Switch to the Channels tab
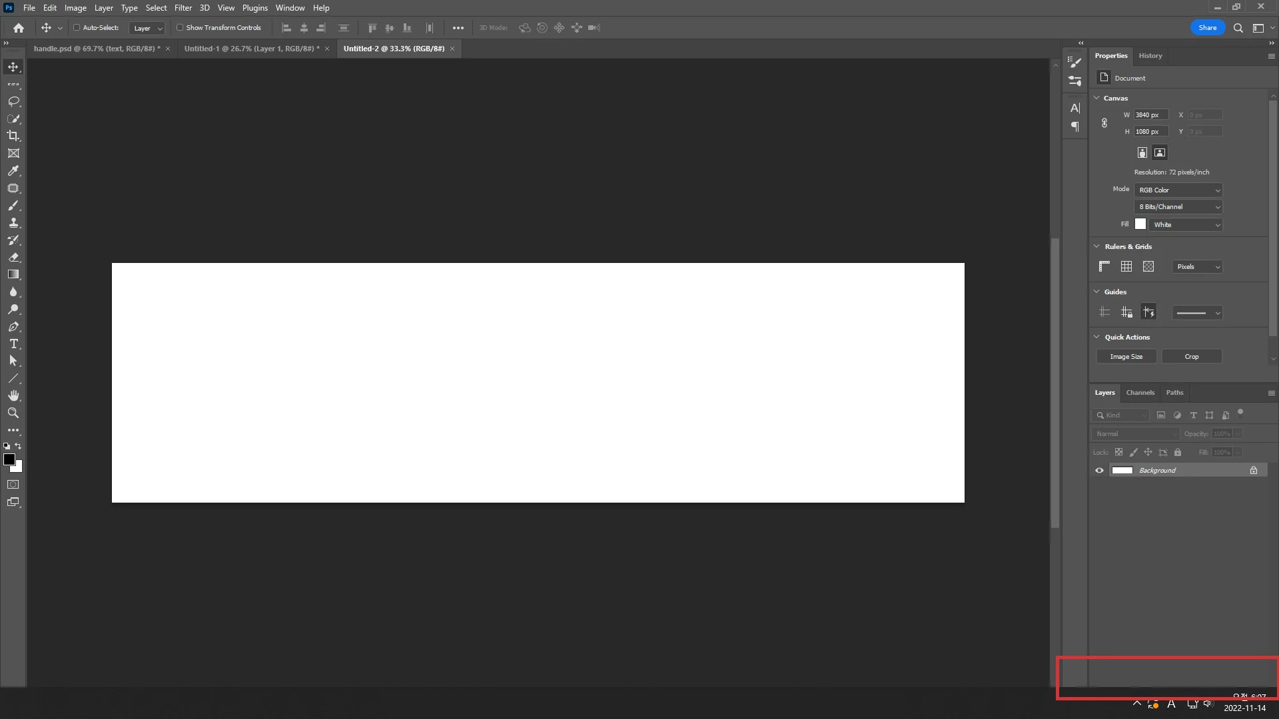The height and width of the screenshot is (719, 1279). click(x=1140, y=392)
